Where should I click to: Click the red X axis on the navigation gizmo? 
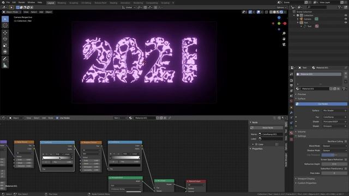tap(285, 23)
